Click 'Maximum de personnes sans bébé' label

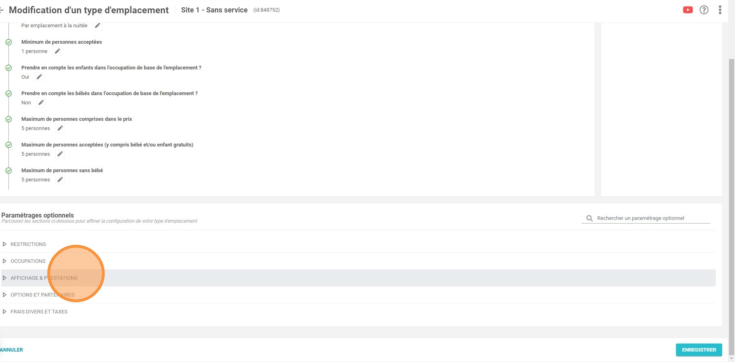(x=62, y=170)
